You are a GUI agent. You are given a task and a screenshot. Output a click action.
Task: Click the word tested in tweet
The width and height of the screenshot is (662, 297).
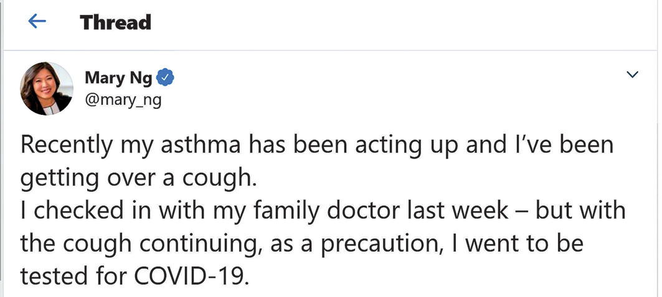[x=53, y=275]
